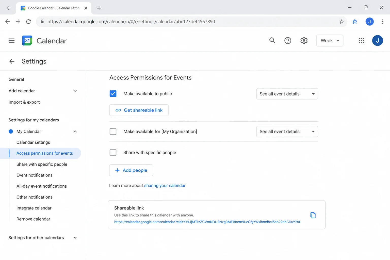The width and height of the screenshot is (390, 260).
Task: Open Chrome three-dot menu
Action: (x=382, y=22)
